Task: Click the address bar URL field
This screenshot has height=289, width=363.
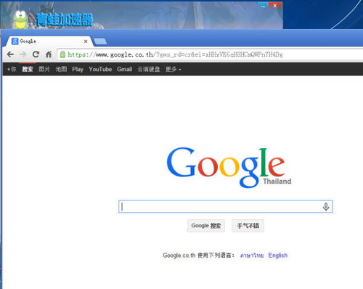Action: [210, 54]
